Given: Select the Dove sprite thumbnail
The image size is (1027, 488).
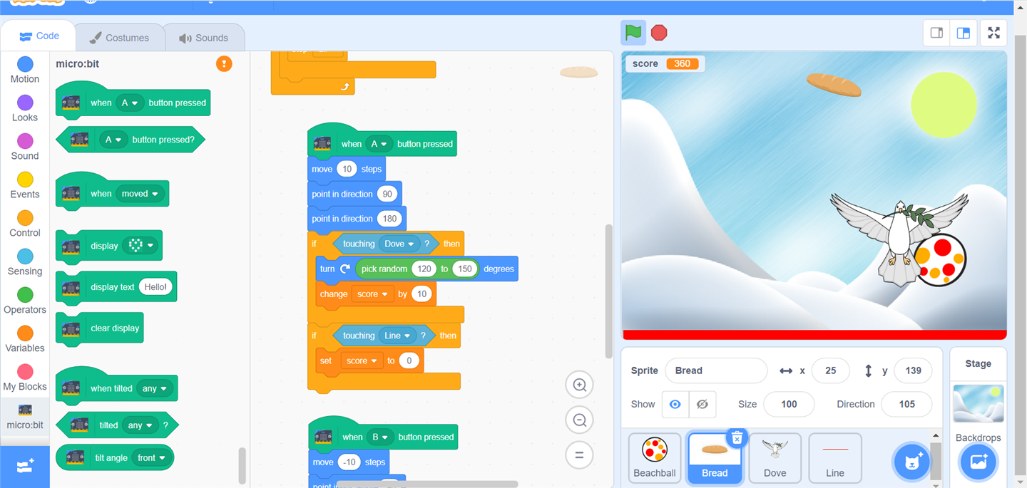Looking at the screenshot, I should tap(775, 457).
